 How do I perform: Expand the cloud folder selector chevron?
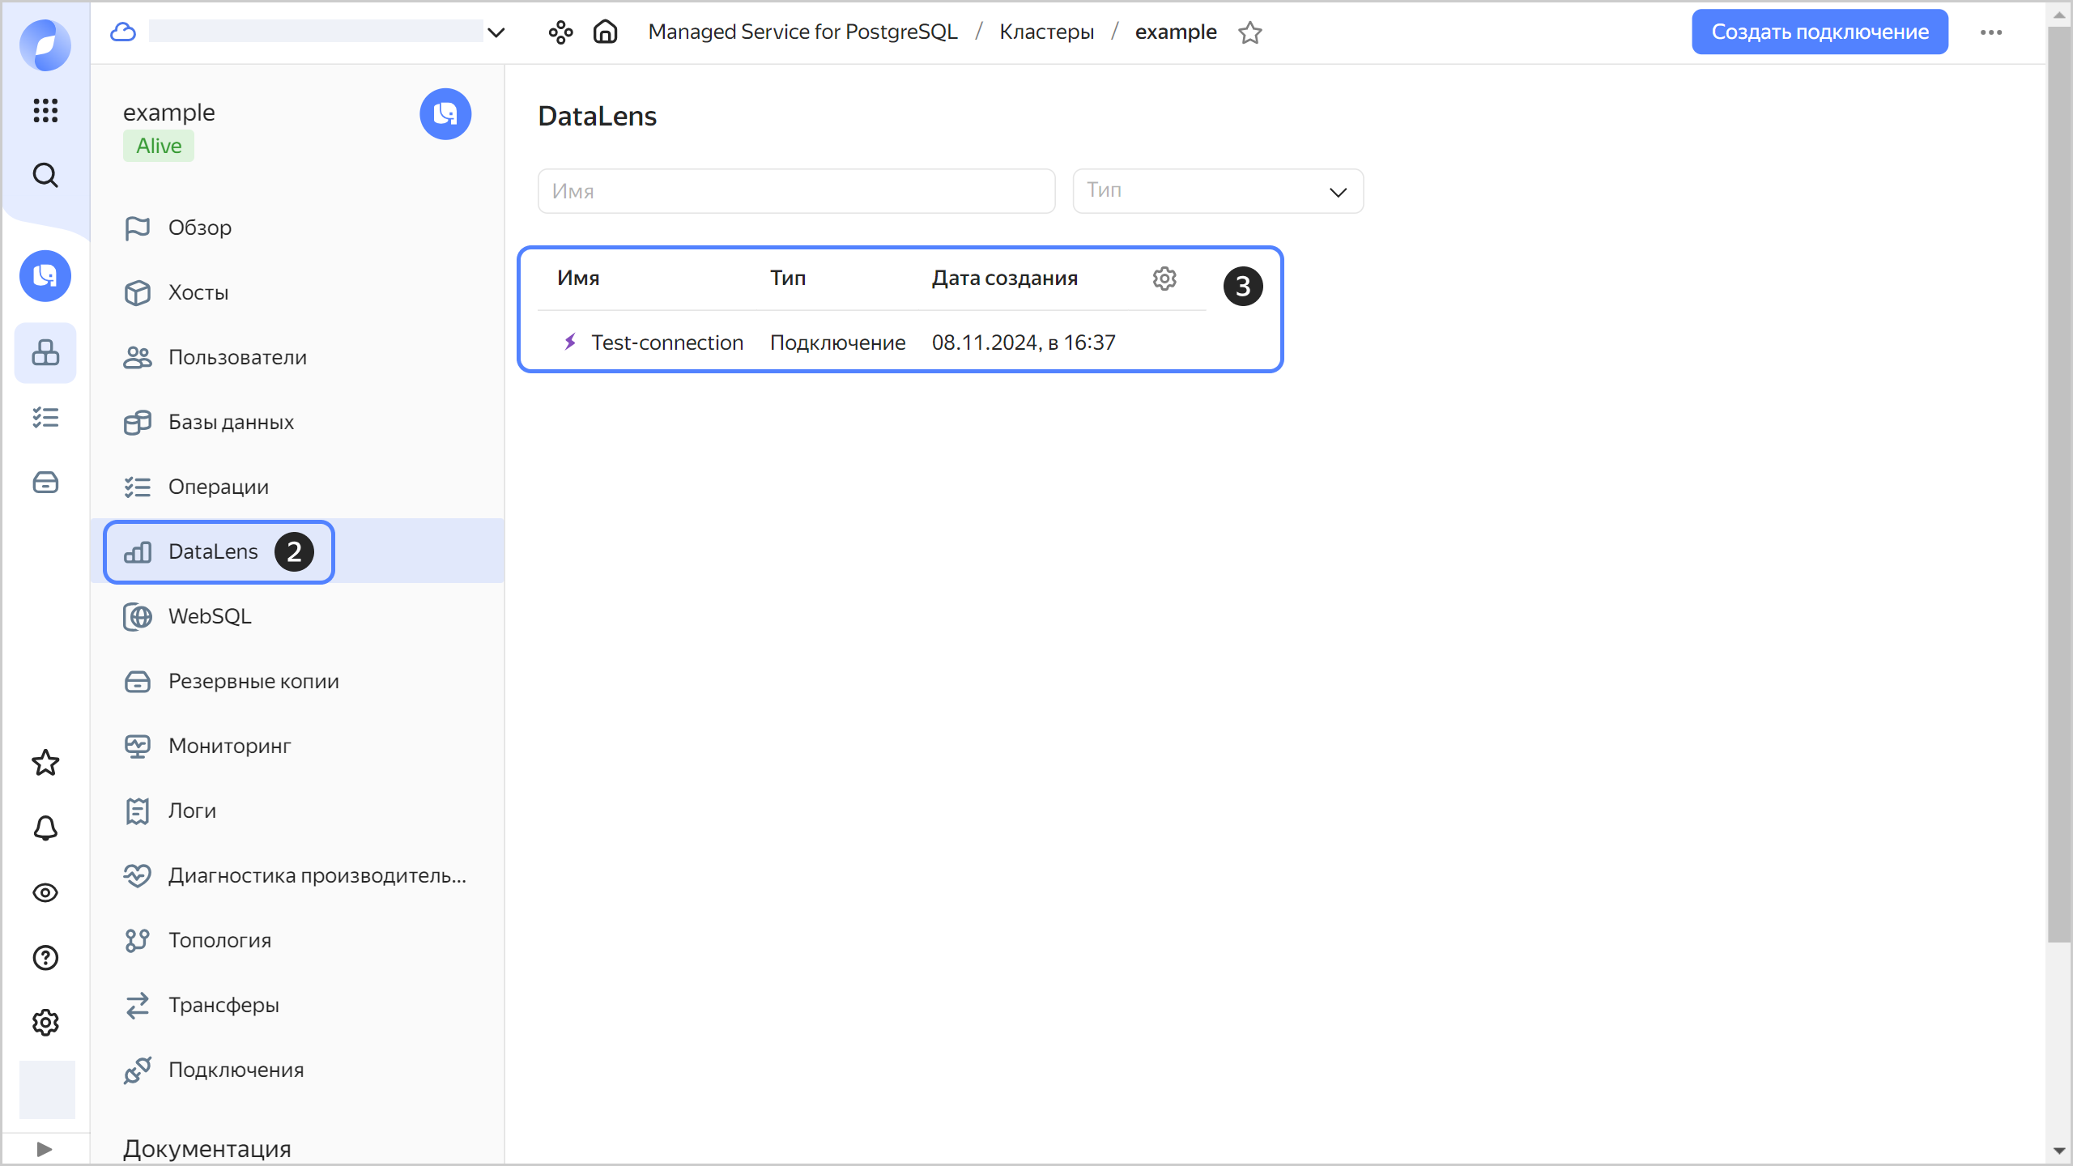496,32
